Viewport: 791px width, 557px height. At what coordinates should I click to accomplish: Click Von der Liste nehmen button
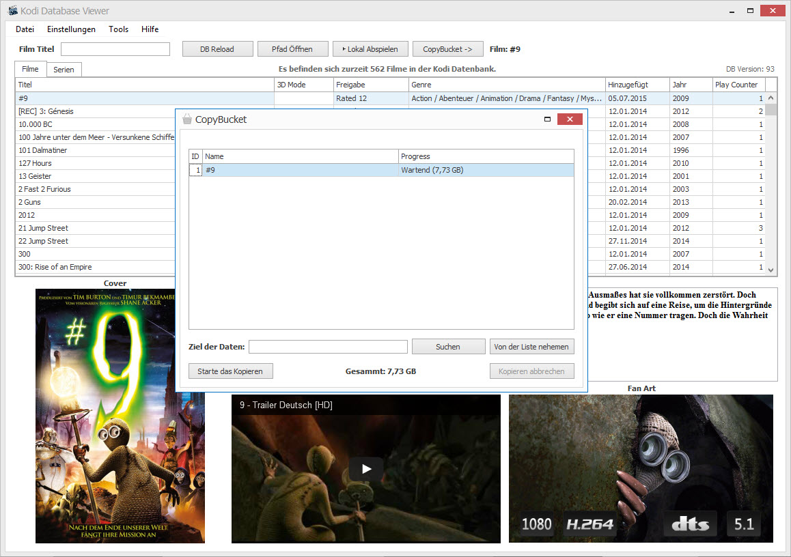tap(531, 347)
